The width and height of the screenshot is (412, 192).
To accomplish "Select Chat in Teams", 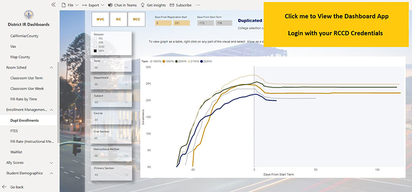I will pos(122,5).
